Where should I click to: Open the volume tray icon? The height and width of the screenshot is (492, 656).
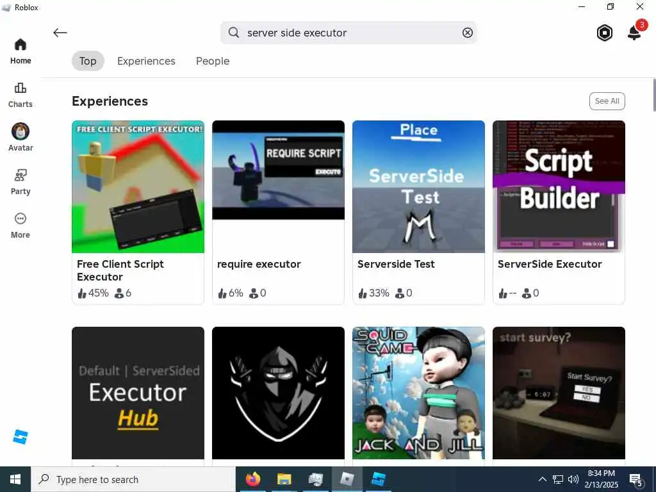(x=573, y=479)
